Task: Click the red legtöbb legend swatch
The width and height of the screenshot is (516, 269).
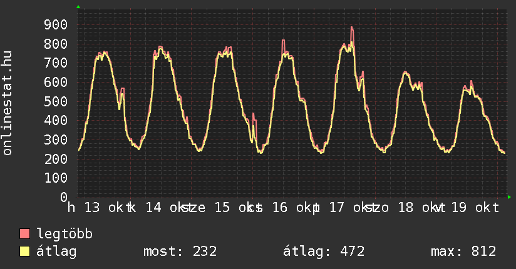Action: (25, 235)
